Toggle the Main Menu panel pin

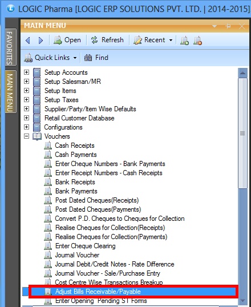coord(228,26)
